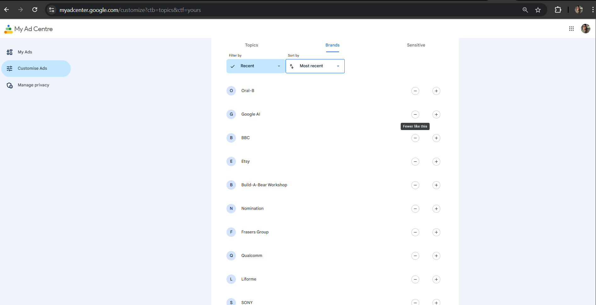Show fewer ads like BBC
The height and width of the screenshot is (305, 596).
[x=415, y=138]
